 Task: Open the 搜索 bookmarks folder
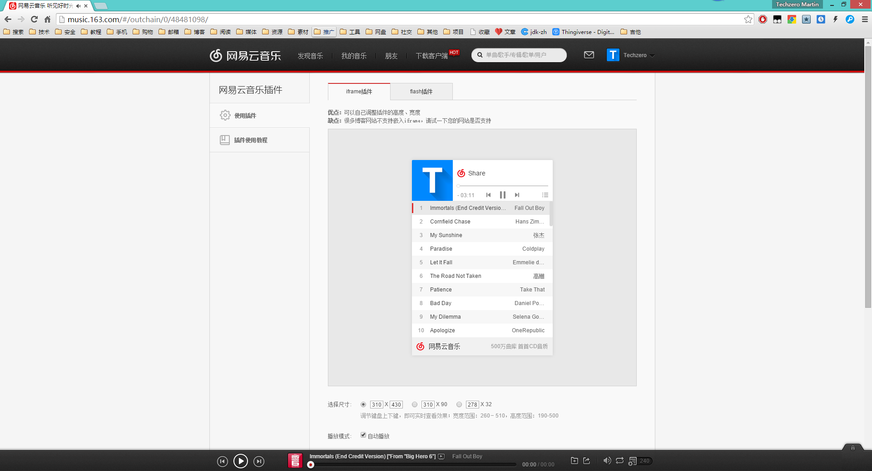point(14,32)
